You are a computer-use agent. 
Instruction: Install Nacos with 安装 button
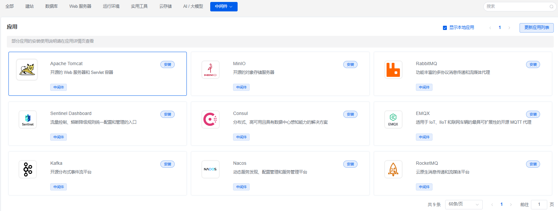(x=350, y=164)
